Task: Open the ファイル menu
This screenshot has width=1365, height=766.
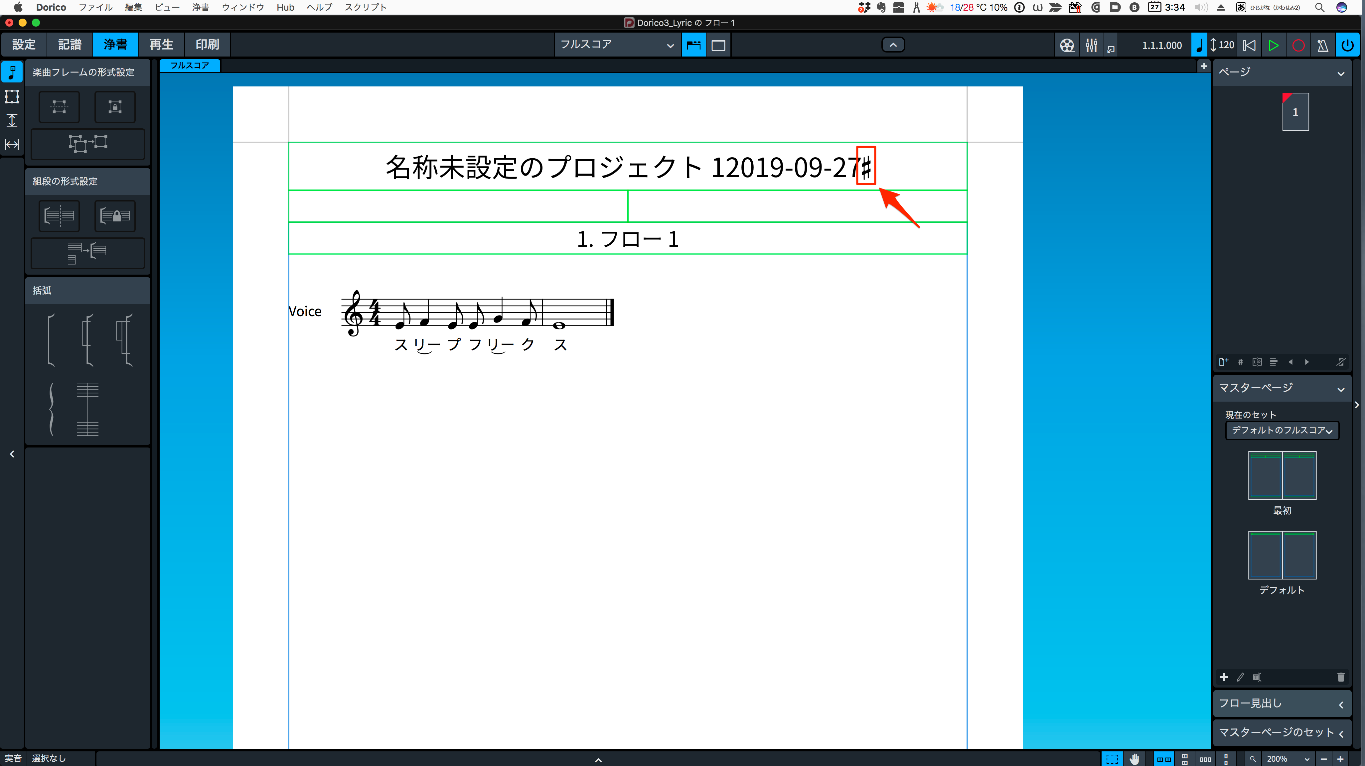Action: point(95,7)
